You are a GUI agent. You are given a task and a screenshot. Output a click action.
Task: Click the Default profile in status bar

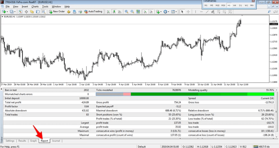142,146
